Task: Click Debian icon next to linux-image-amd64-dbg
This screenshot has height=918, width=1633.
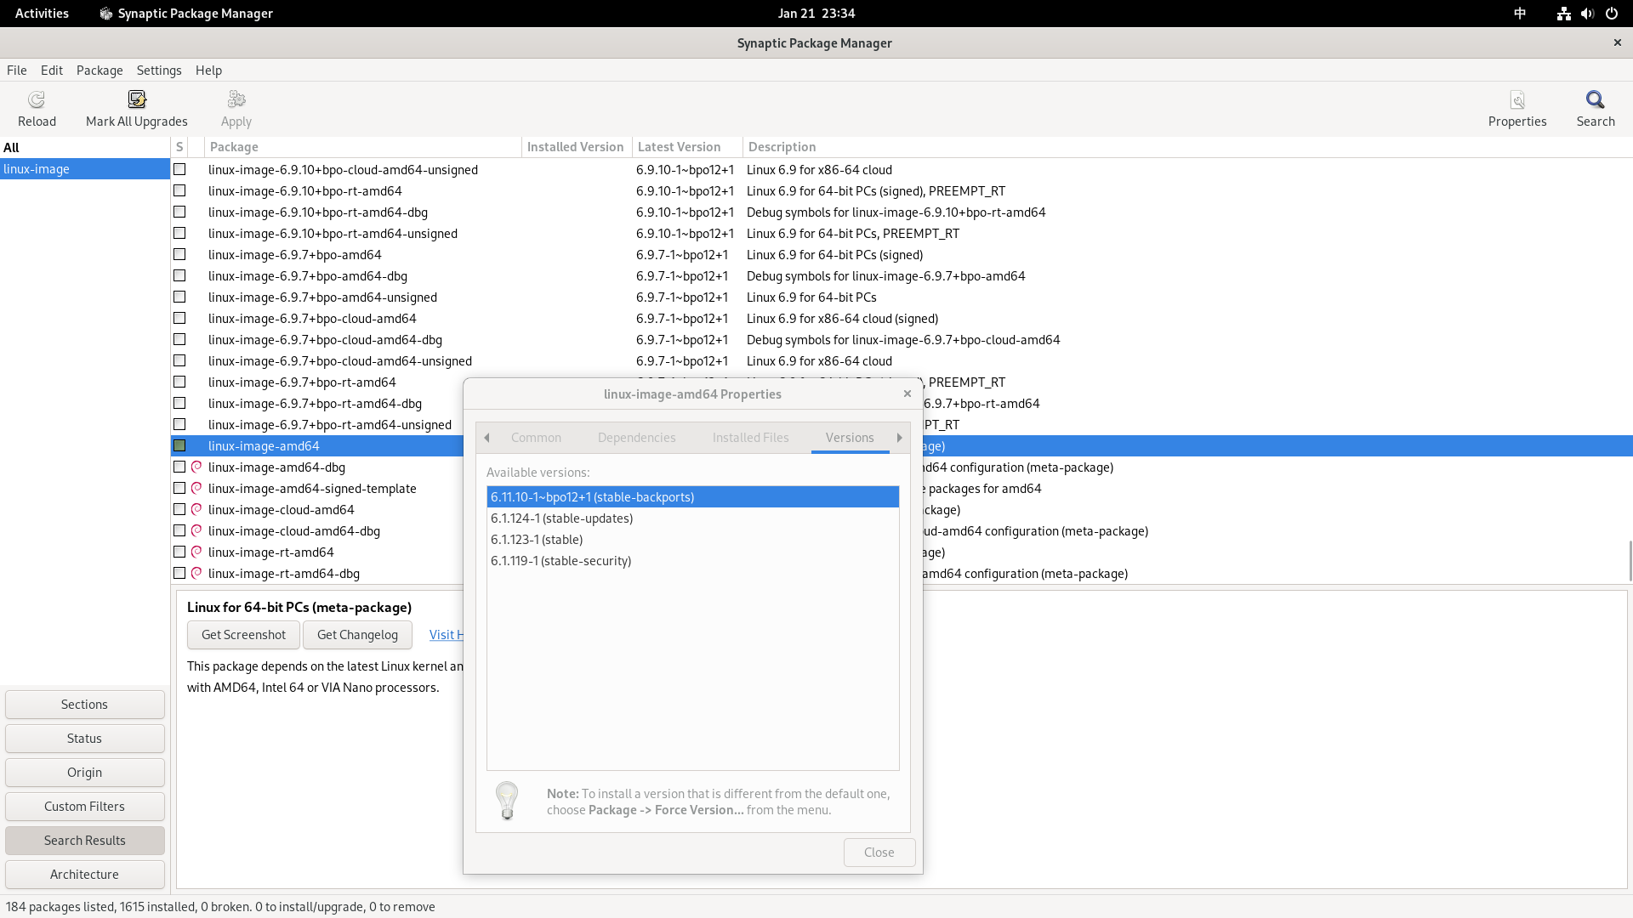Action: point(196,467)
